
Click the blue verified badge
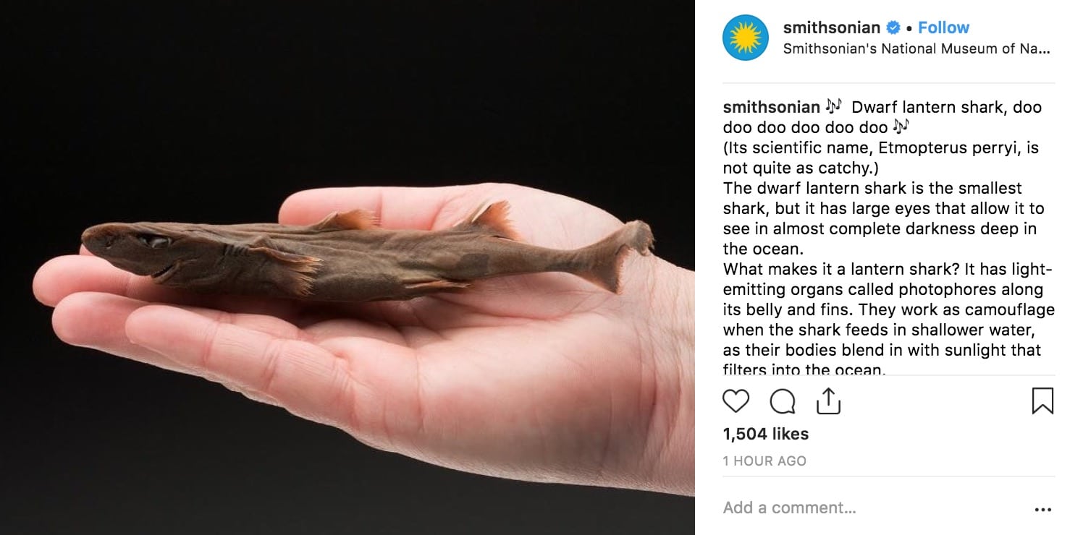coord(893,28)
